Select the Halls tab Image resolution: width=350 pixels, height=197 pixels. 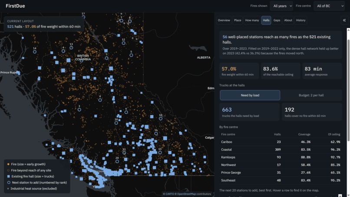pos(266,20)
